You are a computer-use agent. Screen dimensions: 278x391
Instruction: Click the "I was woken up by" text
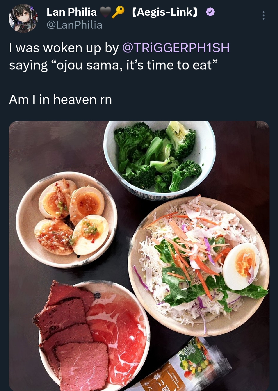[64, 48]
